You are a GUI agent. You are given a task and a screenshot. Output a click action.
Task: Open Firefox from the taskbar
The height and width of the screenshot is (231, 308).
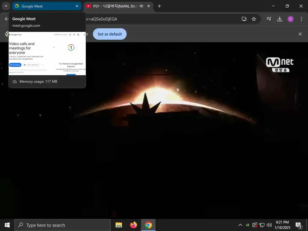pyautogui.click(x=133, y=225)
